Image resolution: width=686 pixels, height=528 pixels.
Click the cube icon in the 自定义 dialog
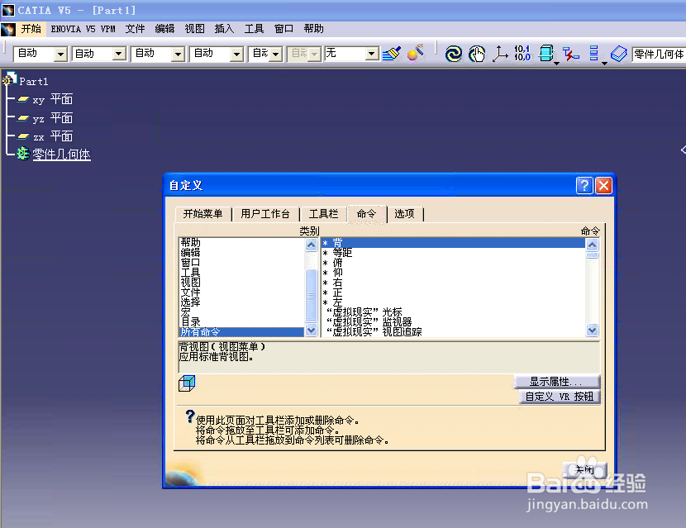pyautogui.click(x=187, y=383)
